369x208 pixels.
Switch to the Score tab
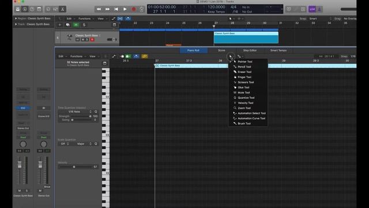click(x=221, y=50)
